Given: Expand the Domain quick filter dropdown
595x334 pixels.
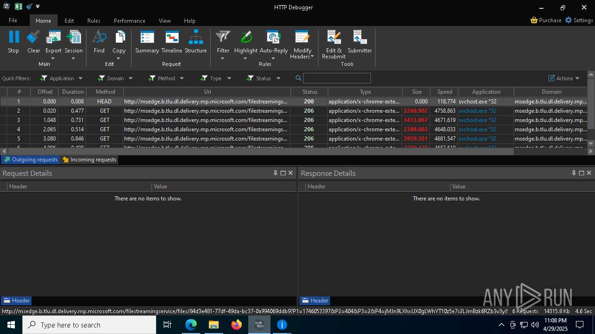Looking at the screenshot, I should click(131, 78).
